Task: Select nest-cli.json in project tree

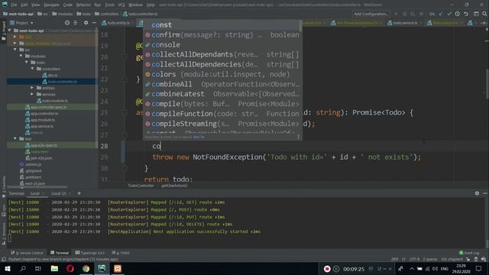Action: point(35,183)
